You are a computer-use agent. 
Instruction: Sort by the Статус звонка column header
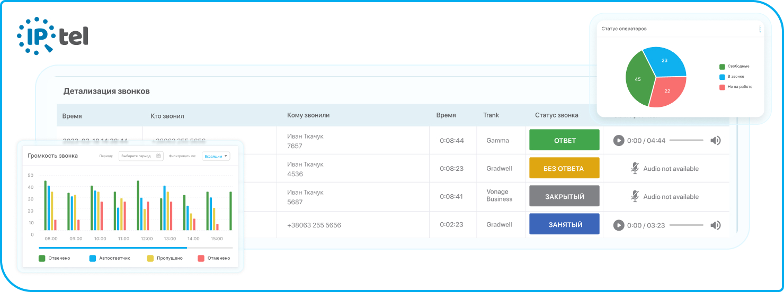pyautogui.click(x=556, y=115)
